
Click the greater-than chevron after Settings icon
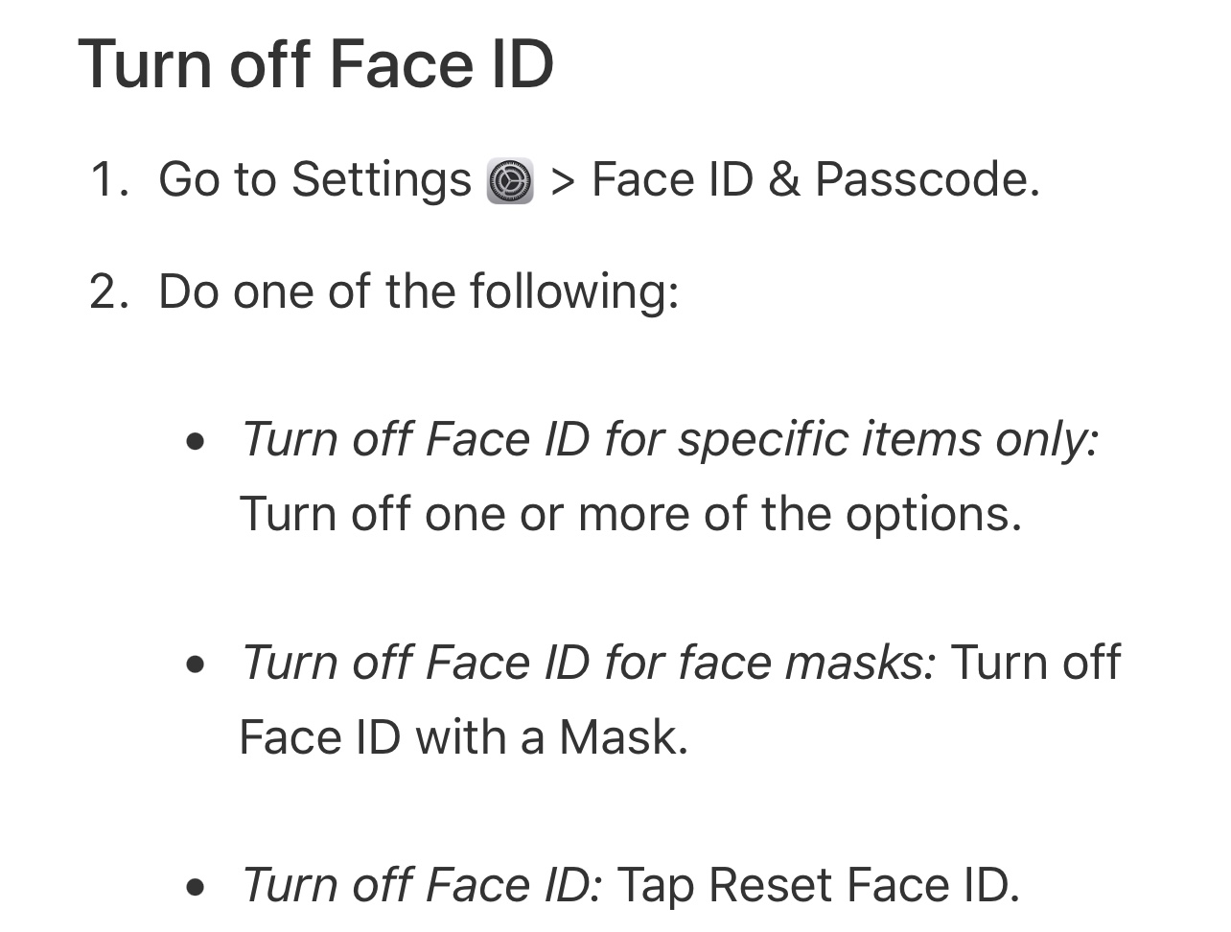[563, 181]
